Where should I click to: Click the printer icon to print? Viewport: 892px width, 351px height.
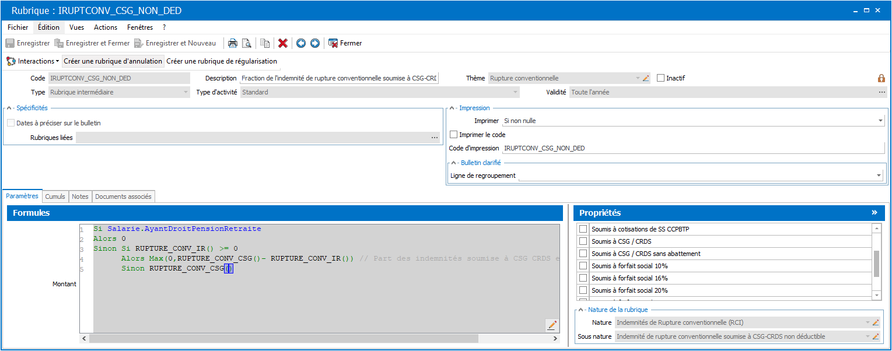pos(232,43)
